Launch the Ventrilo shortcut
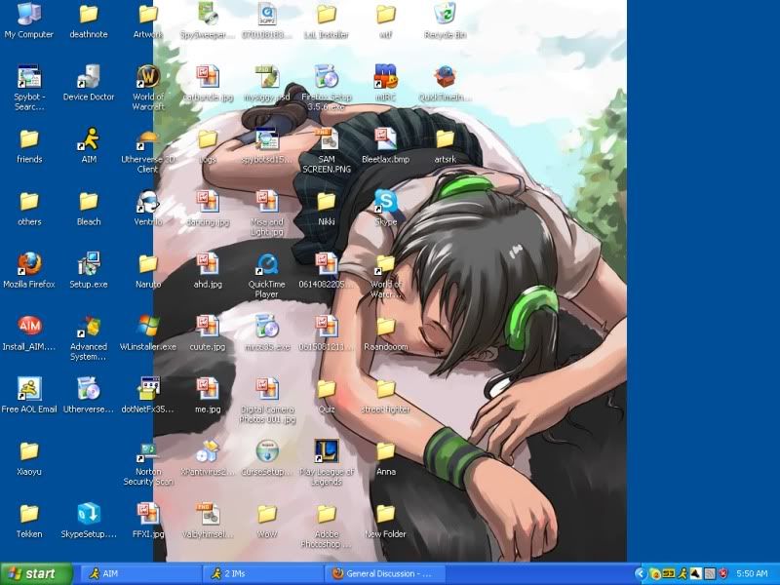The image size is (780, 585). (x=148, y=208)
